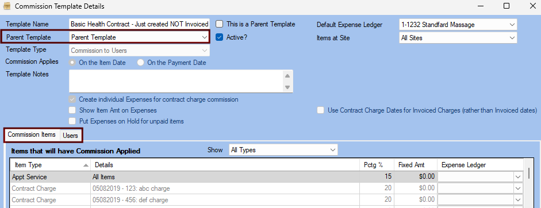Image resolution: width=541 pixels, height=208 pixels.
Task: Sort by the Item Type column header
Action: point(51,165)
